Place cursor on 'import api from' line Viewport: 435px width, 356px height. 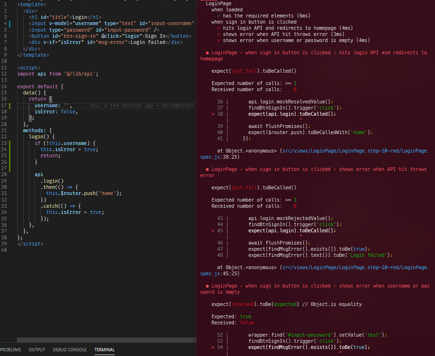pyautogui.click(x=58, y=74)
